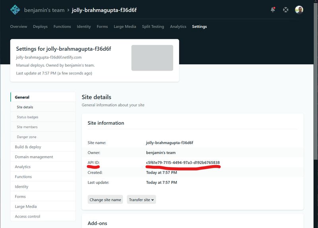The image size is (318, 228).
Task: Open Site members in sidebar
Action: pos(43,127)
